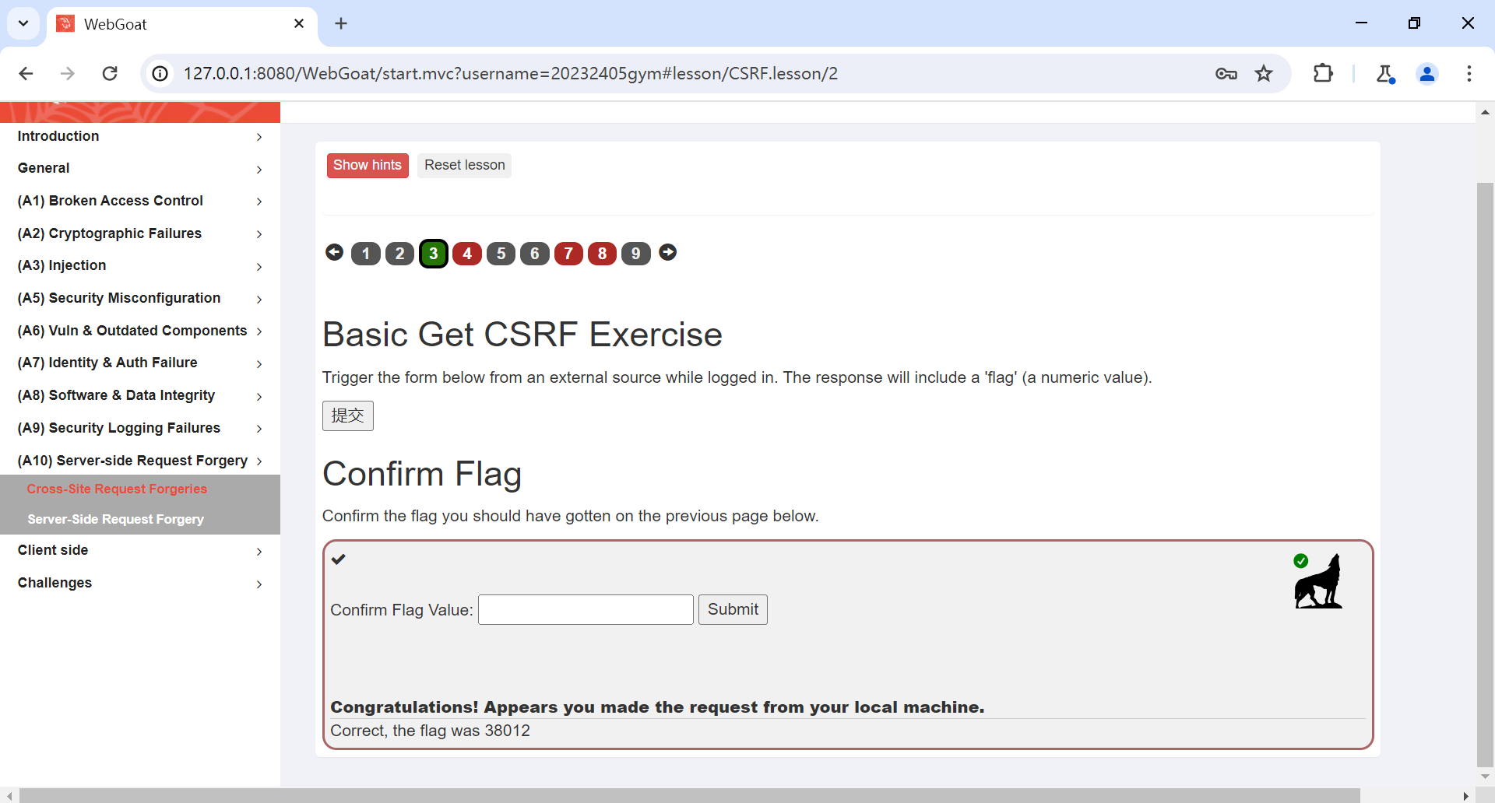The height and width of the screenshot is (803, 1495).
Task: Click the horizontal scrollbar's right arrow
Action: [1466, 795]
